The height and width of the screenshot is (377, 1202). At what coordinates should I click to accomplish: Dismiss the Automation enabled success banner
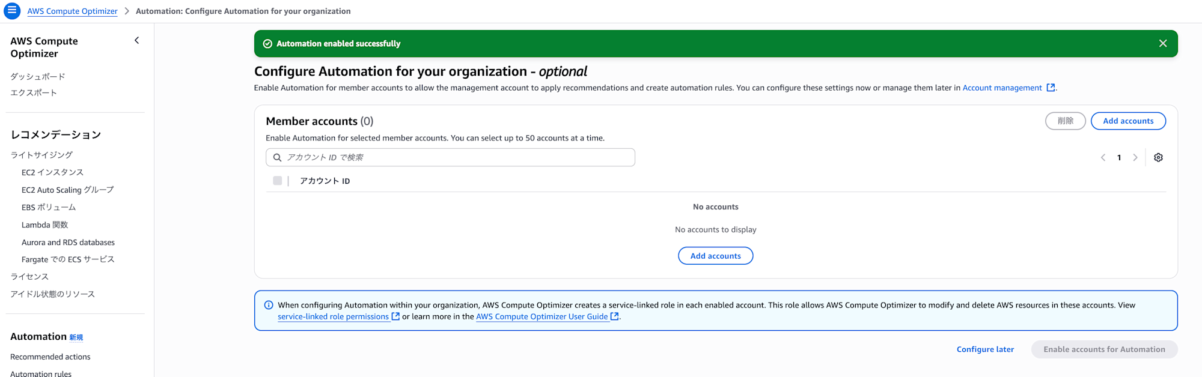pyautogui.click(x=1163, y=43)
